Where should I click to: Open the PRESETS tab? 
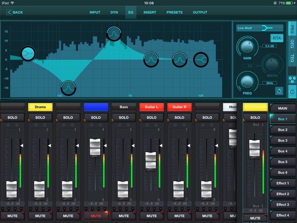click(174, 12)
